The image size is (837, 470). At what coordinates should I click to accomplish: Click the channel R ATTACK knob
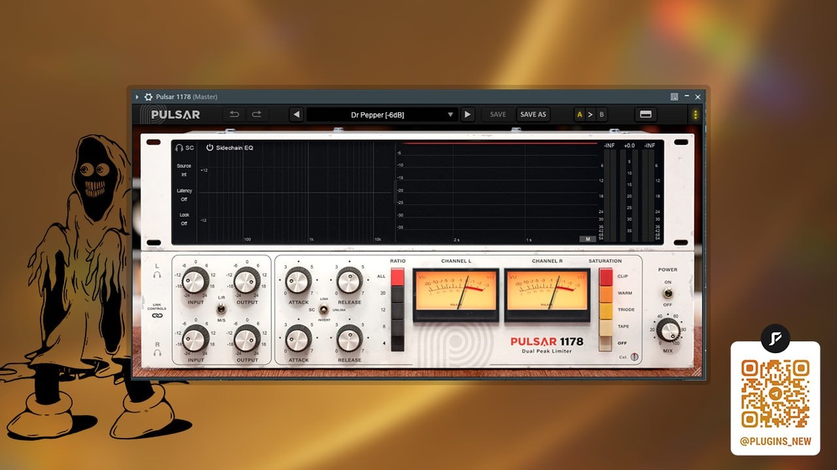pyautogui.click(x=298, y=338)
